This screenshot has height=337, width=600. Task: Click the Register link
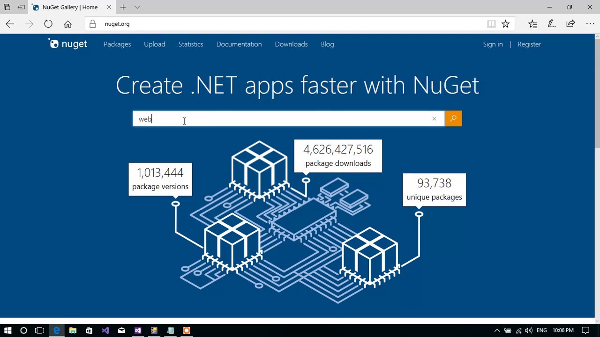(529, 44)
